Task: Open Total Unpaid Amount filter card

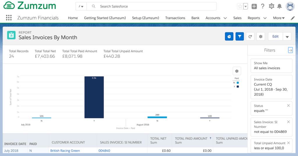Action: point(272,146)
